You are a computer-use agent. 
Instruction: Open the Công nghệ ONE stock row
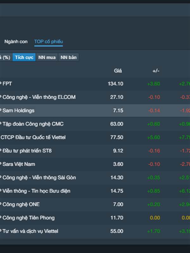[95, 204]
